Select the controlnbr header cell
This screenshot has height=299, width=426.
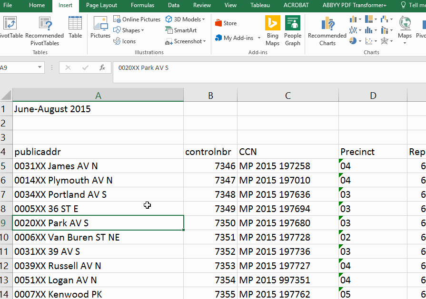click(210, 151)
